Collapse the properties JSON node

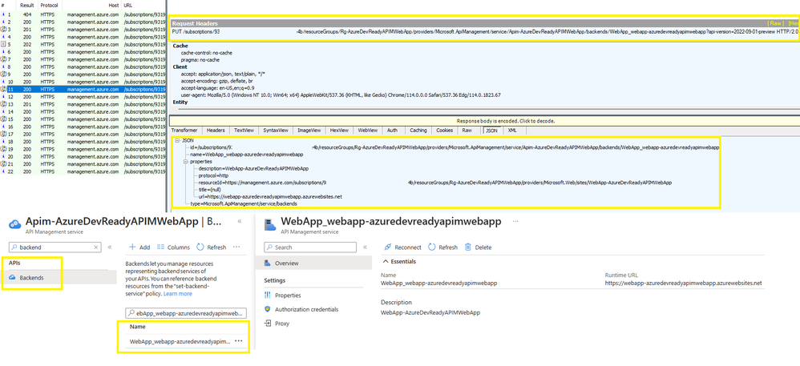[x=185, y=161]
